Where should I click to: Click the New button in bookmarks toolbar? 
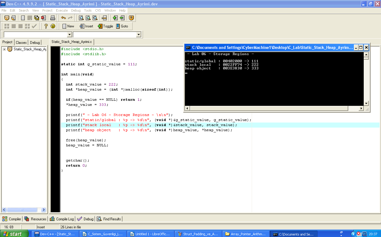pos(68,26)
